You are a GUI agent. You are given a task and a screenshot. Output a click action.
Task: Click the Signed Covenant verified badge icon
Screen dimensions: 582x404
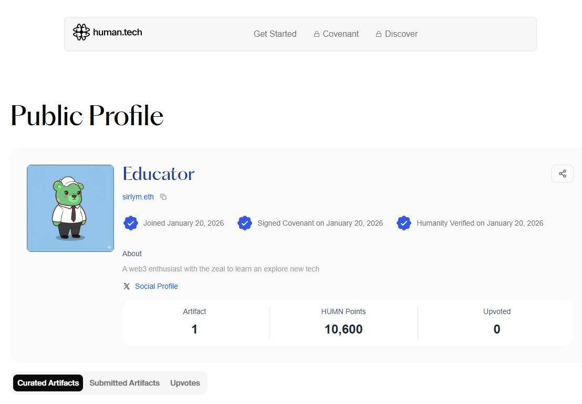245,223
